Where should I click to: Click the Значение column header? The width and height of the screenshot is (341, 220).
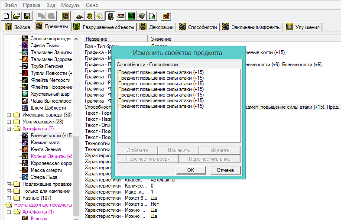(x=244, y=39)
